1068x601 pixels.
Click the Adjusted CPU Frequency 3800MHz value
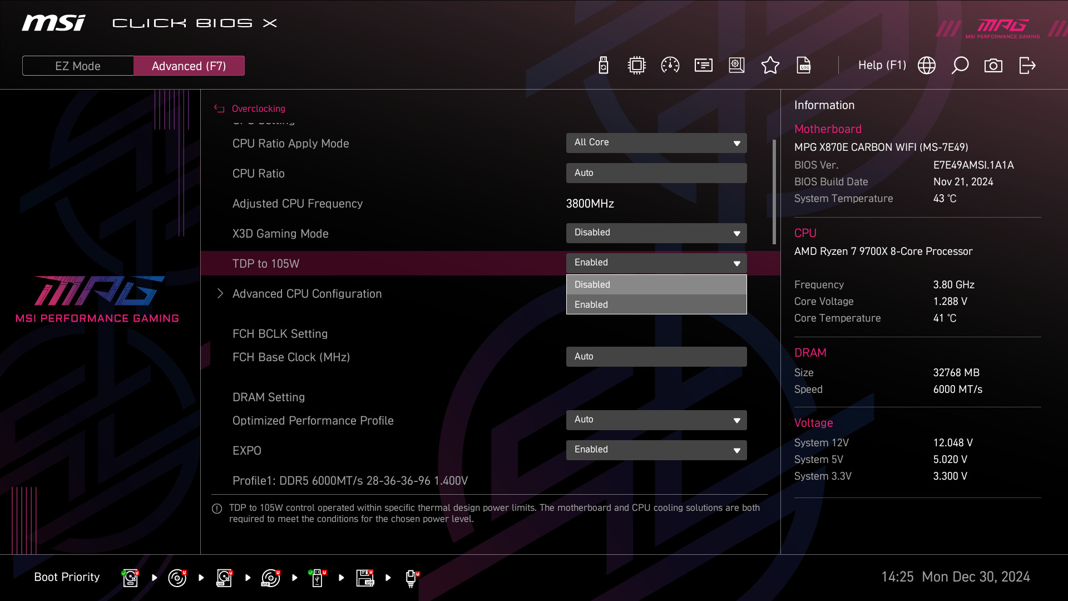(x=590, y=204)
